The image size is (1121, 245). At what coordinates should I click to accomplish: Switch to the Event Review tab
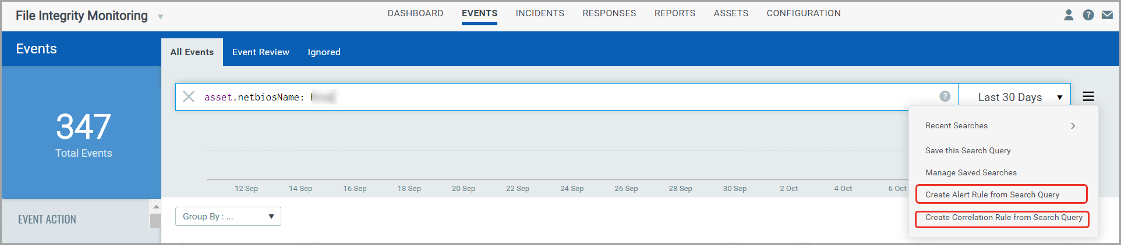coord(261,52)
